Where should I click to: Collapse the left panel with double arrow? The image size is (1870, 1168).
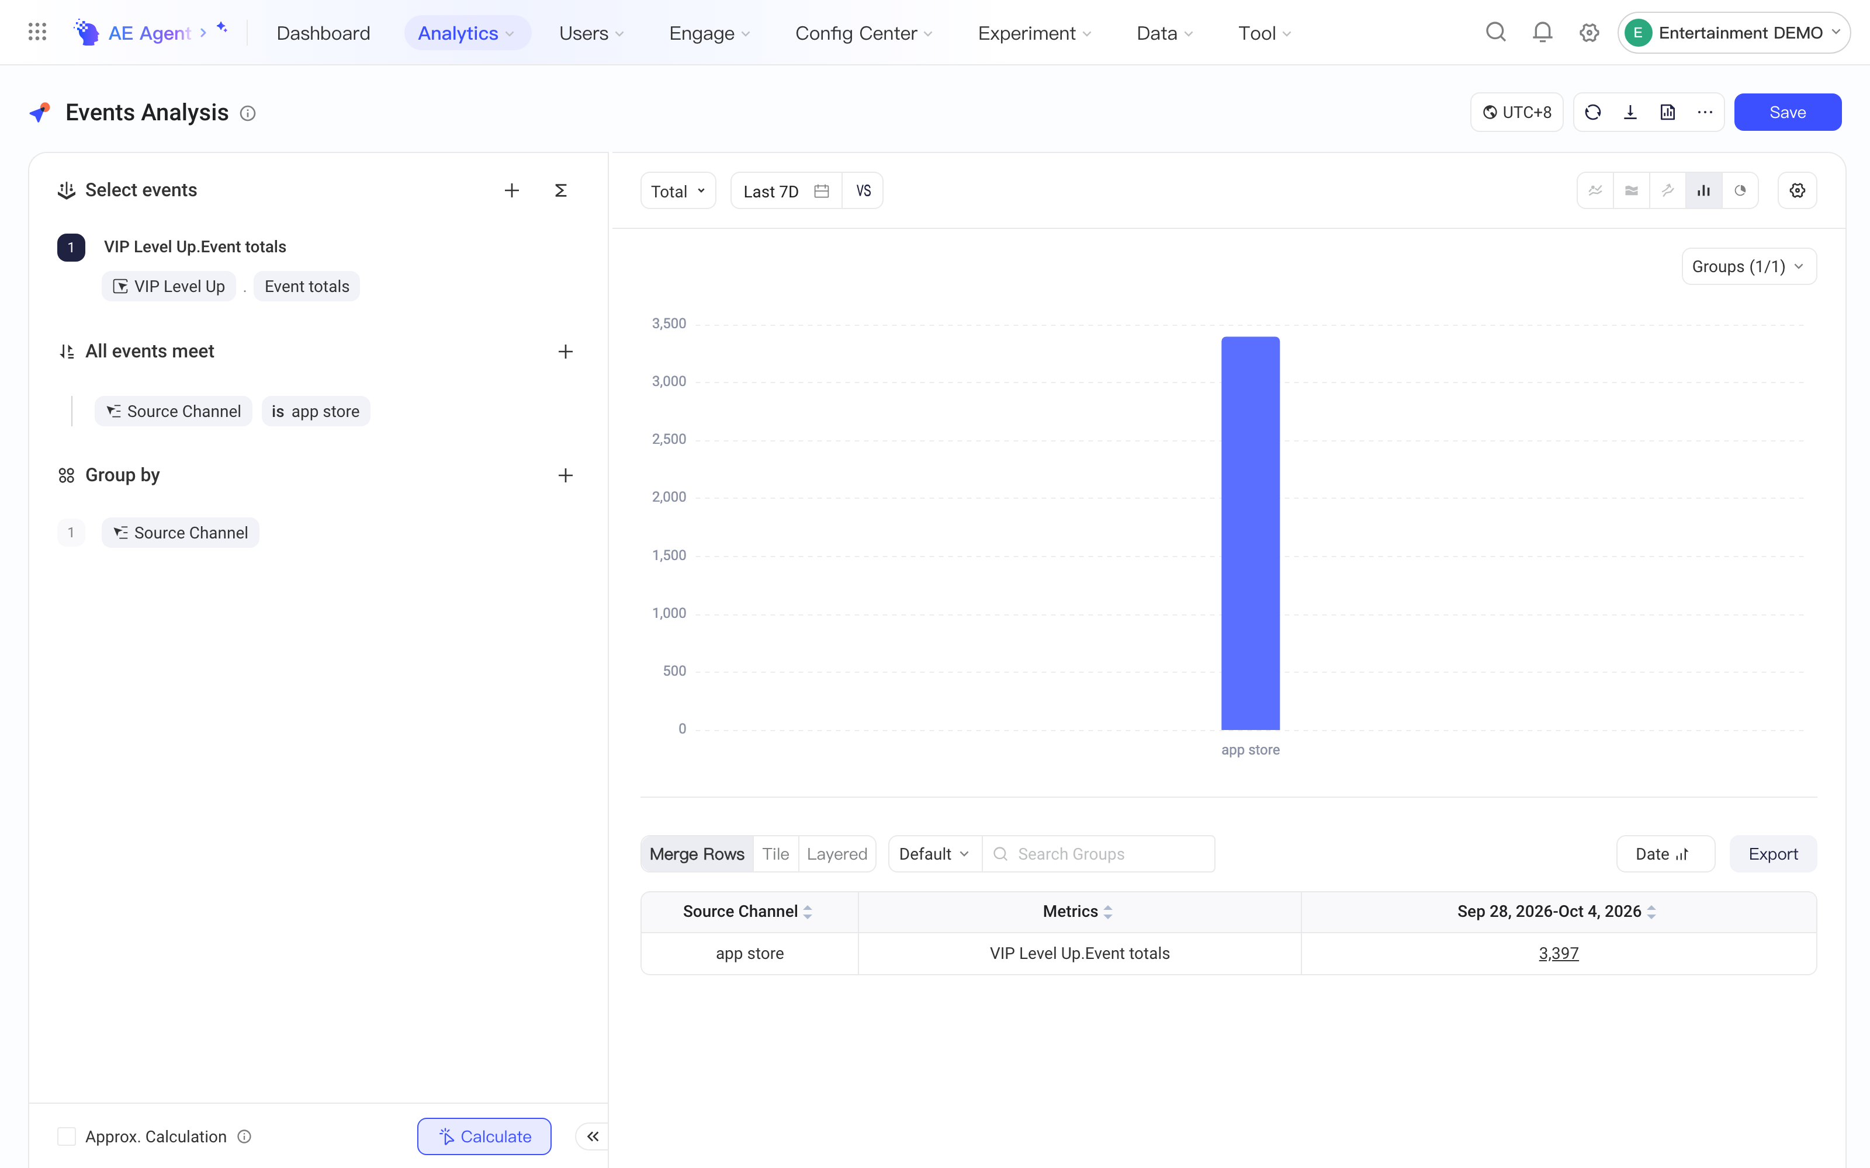[593, 1136]
